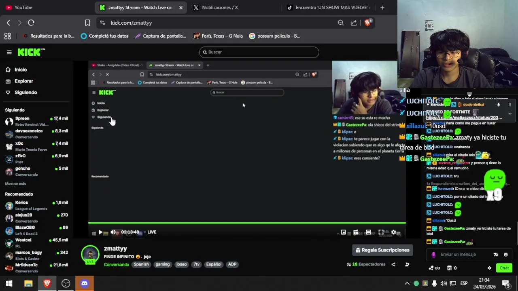518x291 pixels.
Task: Focus the Buscar search field
Action: (259, 52)
